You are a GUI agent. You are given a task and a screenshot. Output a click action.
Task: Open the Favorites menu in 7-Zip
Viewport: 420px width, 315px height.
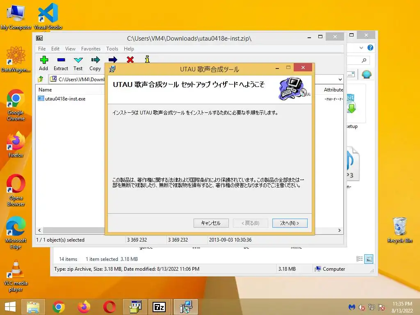91,49
